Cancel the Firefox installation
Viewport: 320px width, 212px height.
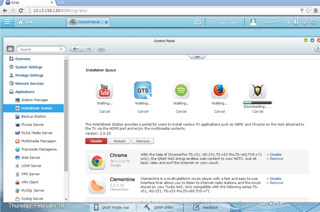click(x=219, y=112)
